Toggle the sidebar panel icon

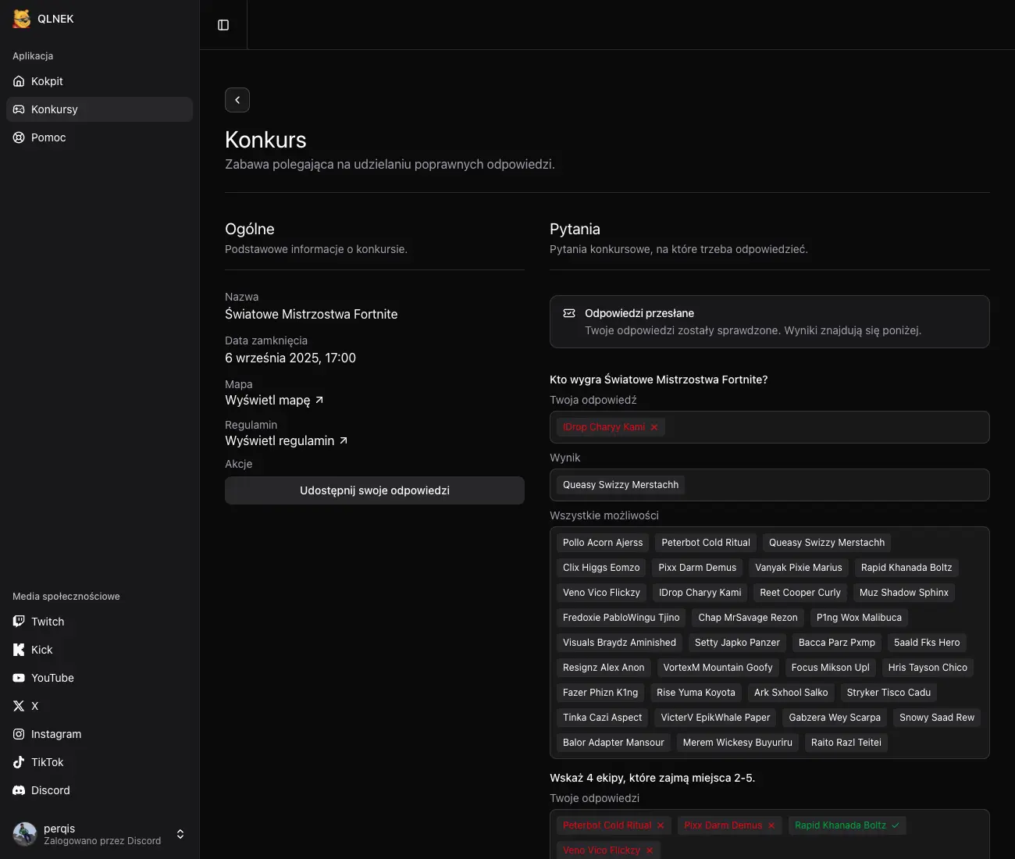(x=223, y=25)
